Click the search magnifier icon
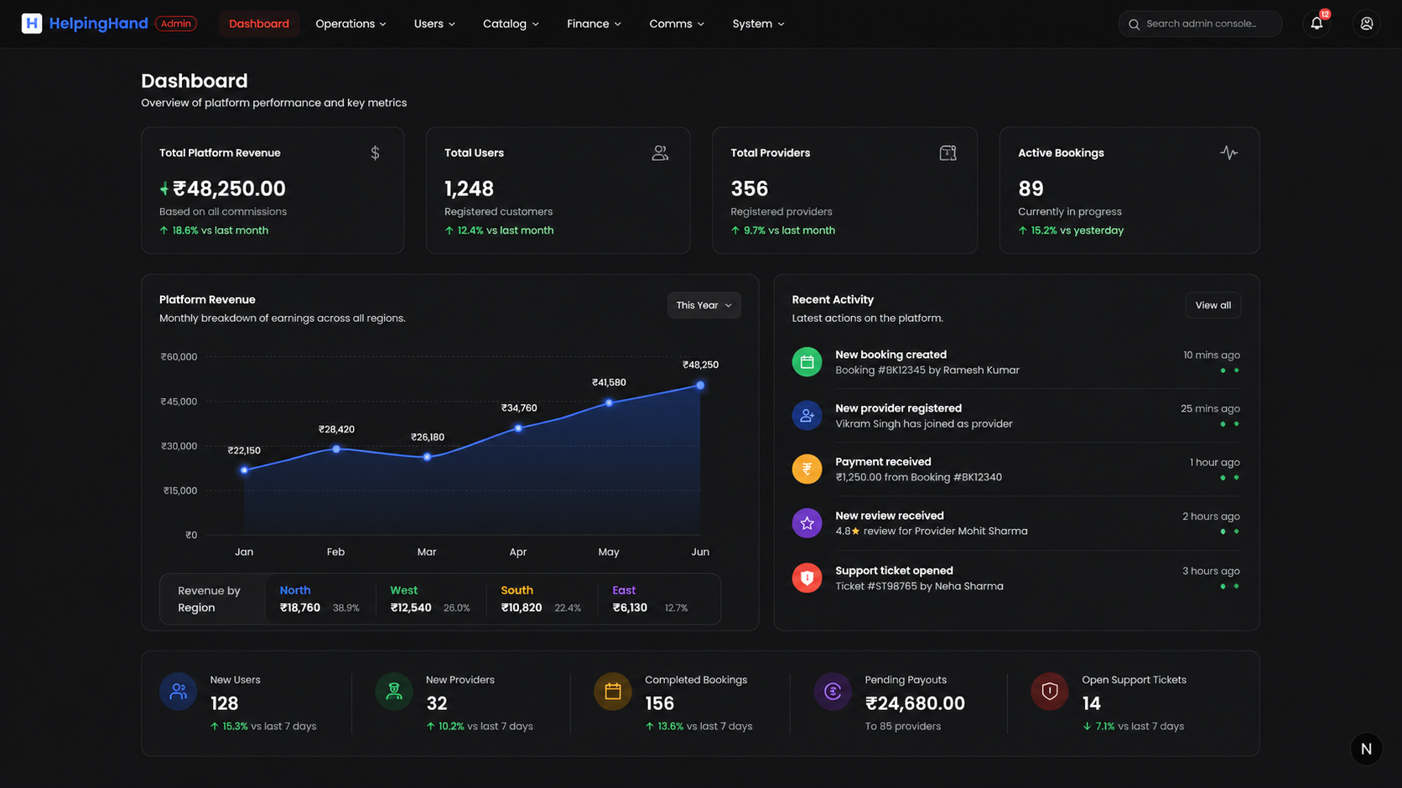The width and height of the screenshot is (1402, 788). point(1134,24)
